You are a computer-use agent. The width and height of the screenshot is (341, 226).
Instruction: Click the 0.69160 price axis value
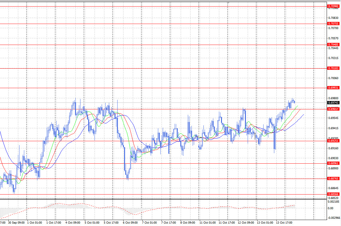tap(333, 148)
